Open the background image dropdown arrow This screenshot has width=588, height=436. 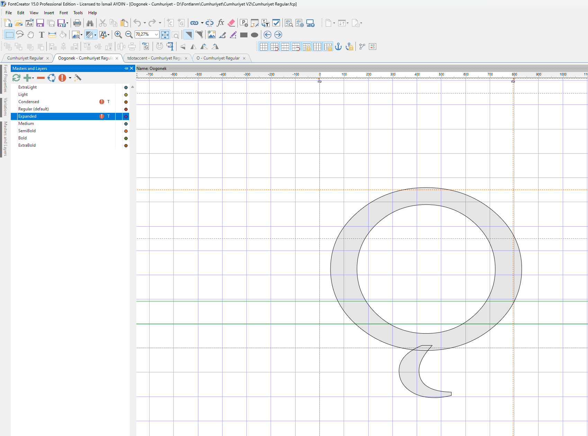(x=81, y=35)
